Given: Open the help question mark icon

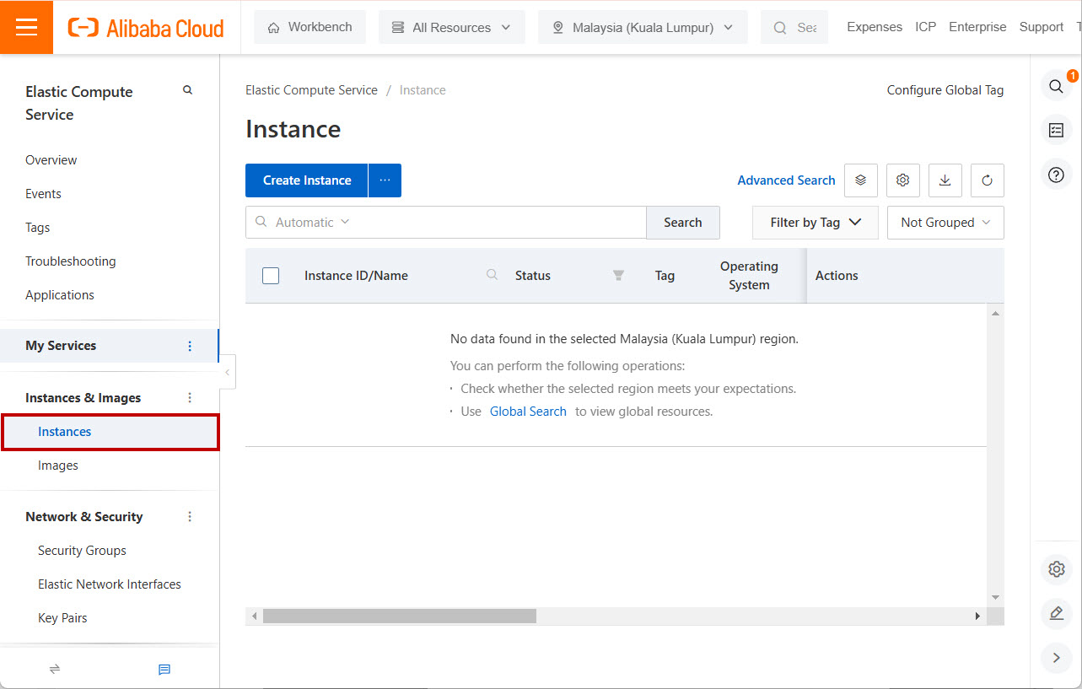Looking at the screenshot, I should [1056, 175].
